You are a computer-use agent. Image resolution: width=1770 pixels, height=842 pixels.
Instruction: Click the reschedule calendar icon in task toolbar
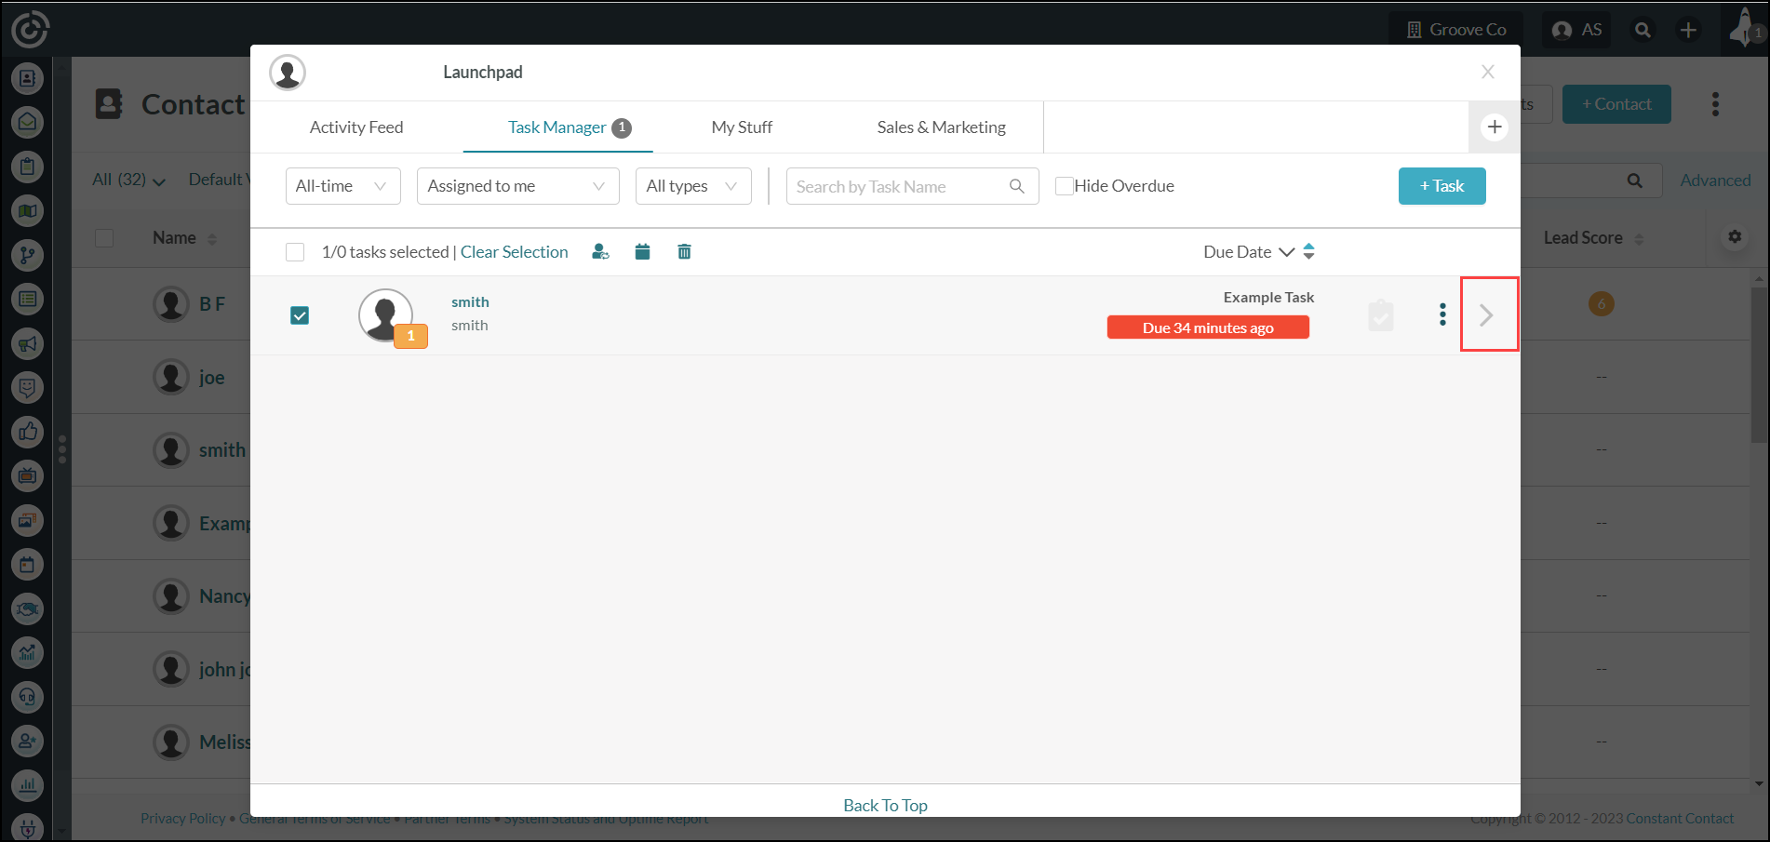pos(642,251)
